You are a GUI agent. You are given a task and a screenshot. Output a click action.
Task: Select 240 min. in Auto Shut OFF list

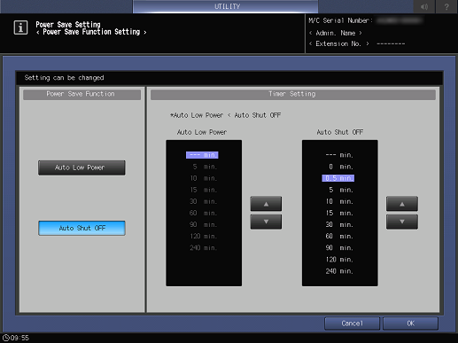click(339, 271)
